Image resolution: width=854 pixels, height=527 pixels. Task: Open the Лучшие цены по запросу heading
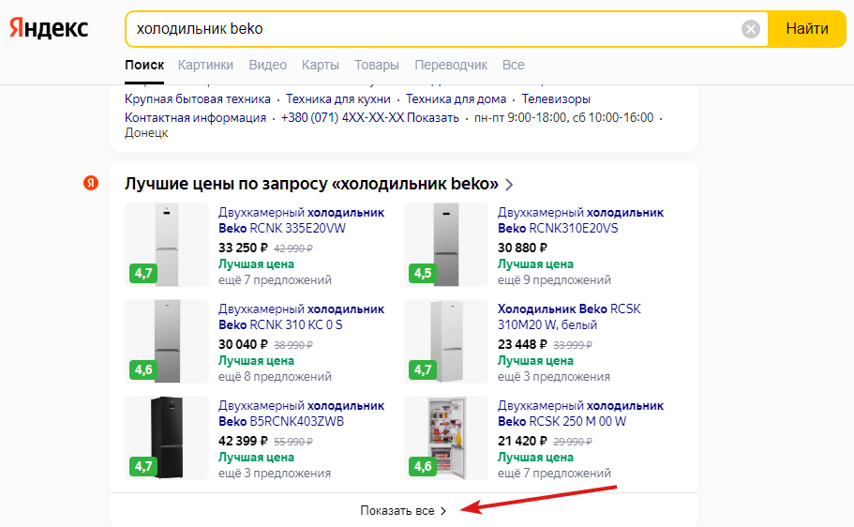(311, 184)
